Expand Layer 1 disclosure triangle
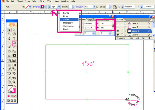The height and width of the screenshot is (110, 155). [x=126, y=35]
